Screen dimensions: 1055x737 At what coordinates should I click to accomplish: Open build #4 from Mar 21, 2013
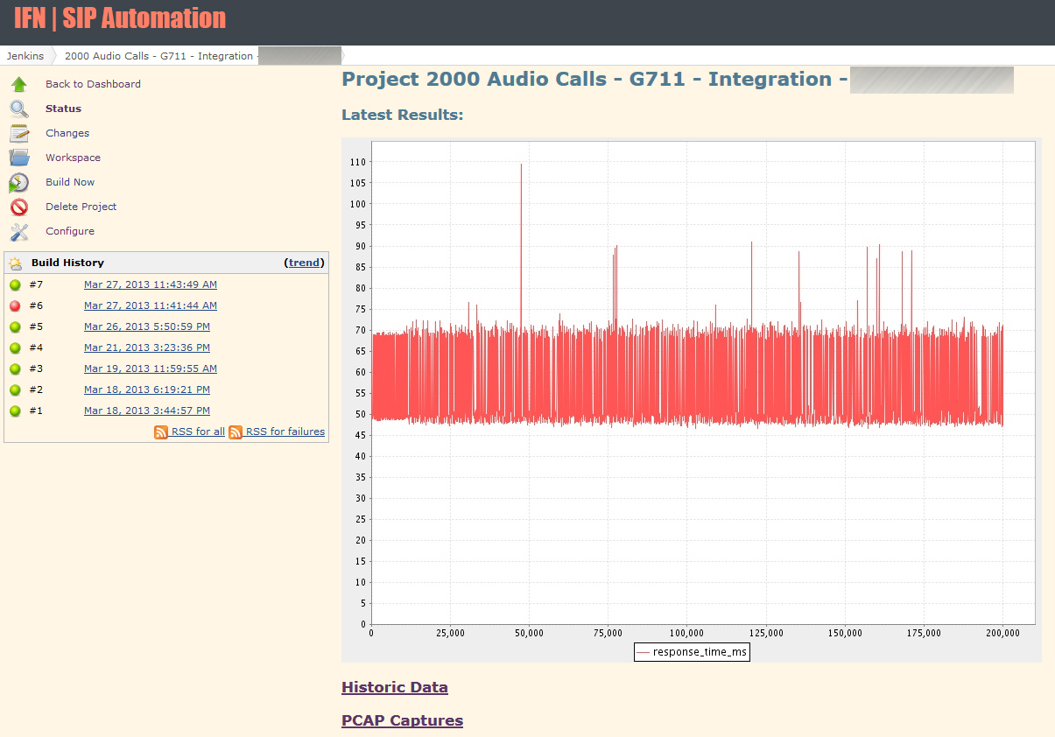pos(146,347)
